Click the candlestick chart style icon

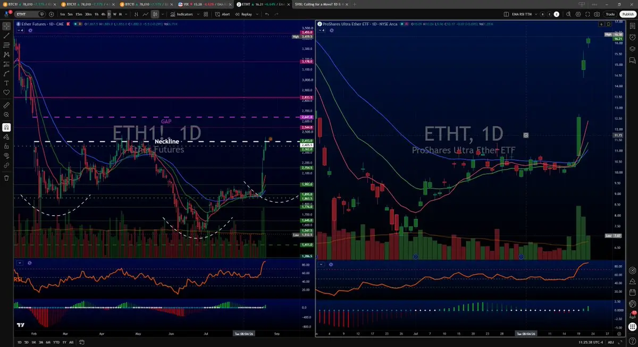pos(155,14)
